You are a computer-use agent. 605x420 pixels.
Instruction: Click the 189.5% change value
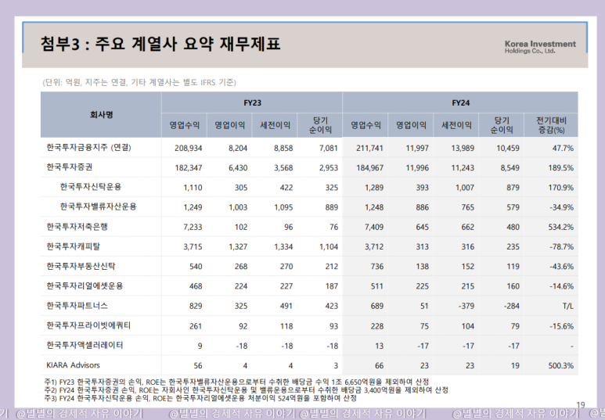pos(561,168)
